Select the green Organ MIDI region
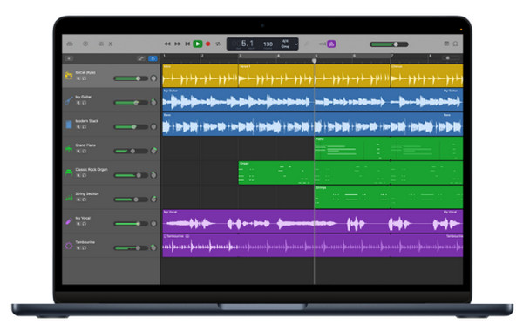This screenshot has height=331, width=523. (x=275, y=173)
